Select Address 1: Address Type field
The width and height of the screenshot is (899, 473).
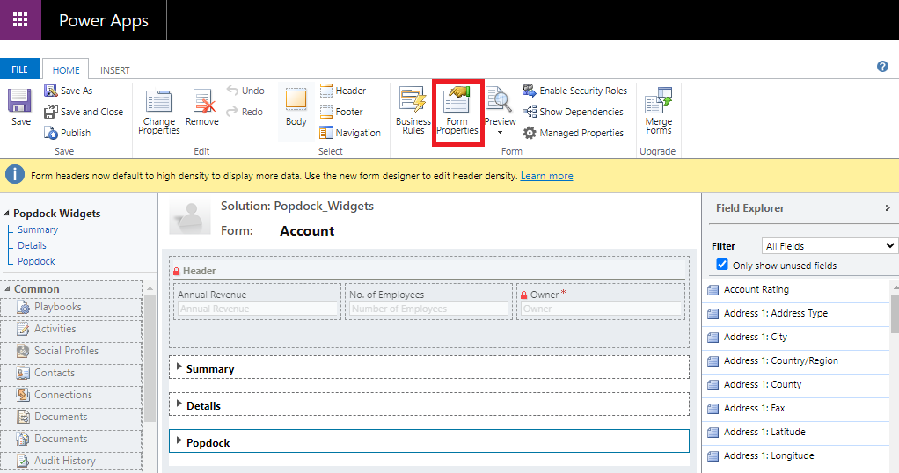pos(797,314)
